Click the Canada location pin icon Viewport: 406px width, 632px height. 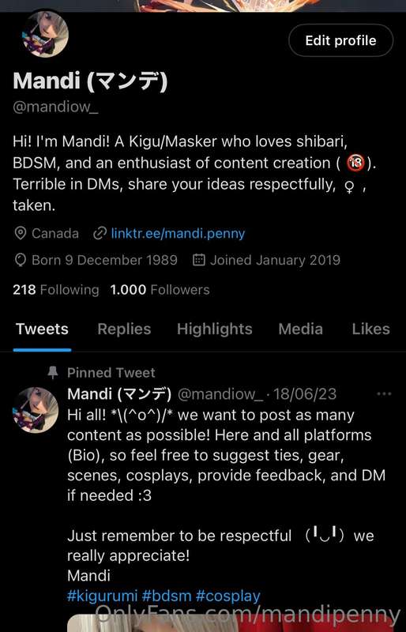(x=21, y=233)
